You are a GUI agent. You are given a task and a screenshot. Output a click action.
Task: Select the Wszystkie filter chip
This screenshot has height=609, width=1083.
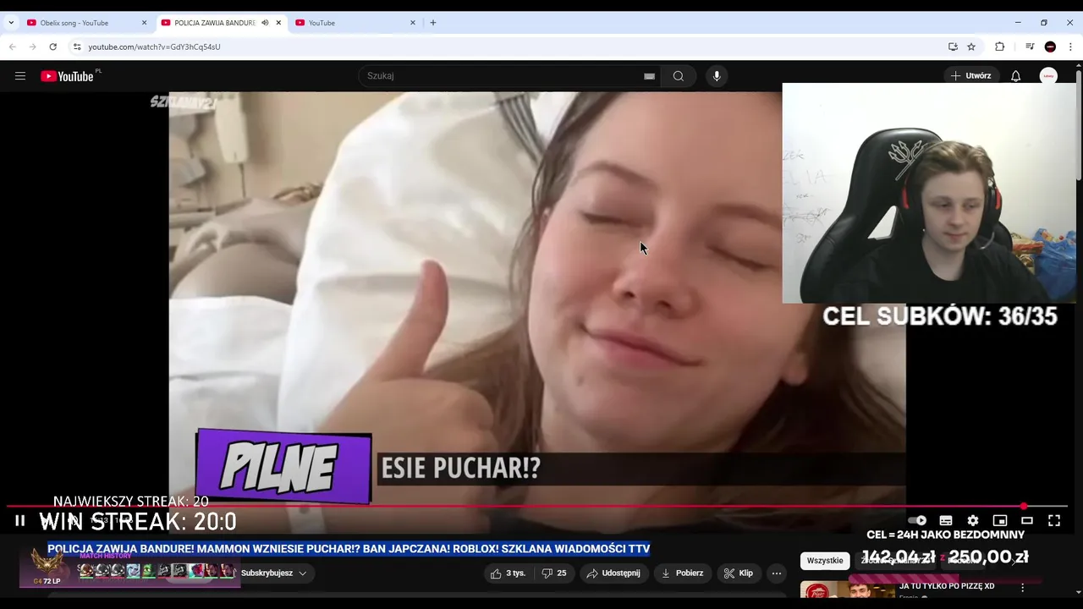tap(825, 561)
